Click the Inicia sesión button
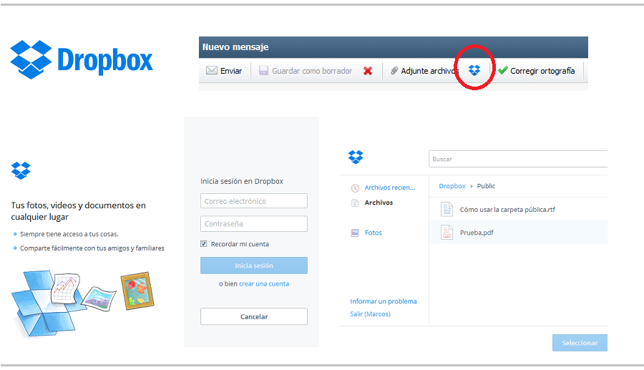 pyautogui.click(x=254, y=266)
